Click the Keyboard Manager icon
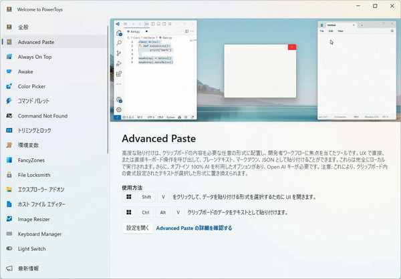Viewport: 401px width, 279px height. tap(9, 234)
